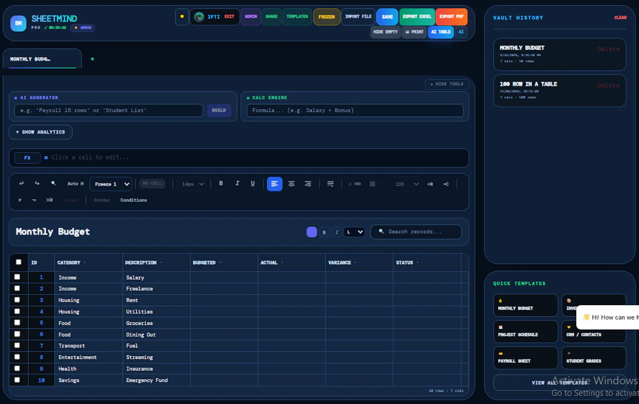Check the checkbox for row 3 Rent
The width and height of the screenshot is (639, 404).
[x=17, y=300]
